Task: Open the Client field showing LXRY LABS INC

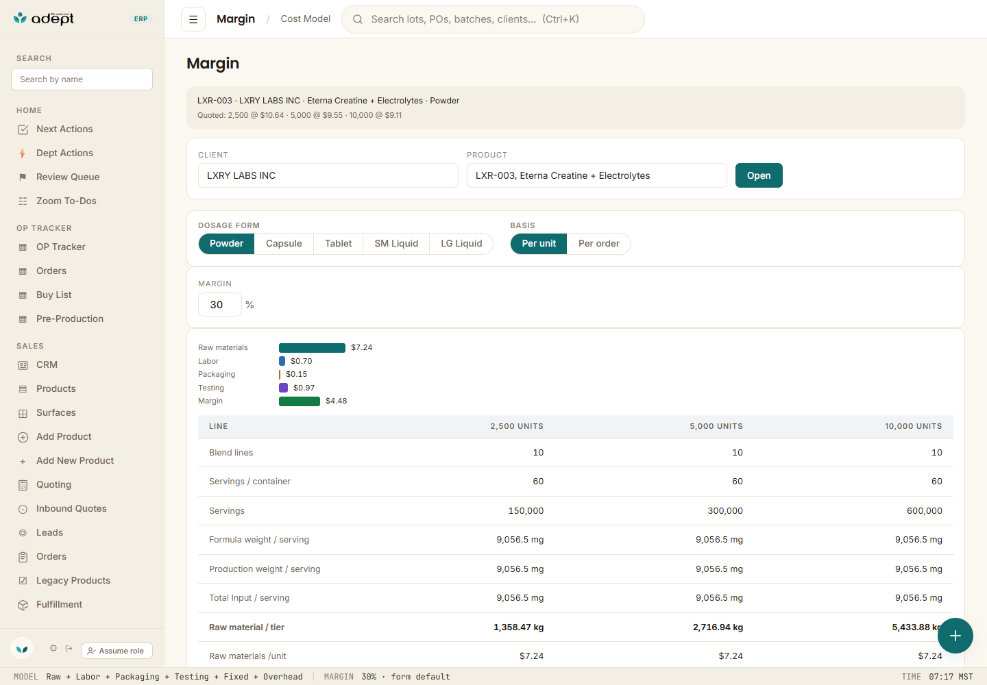Action: (x=328, y=175)
